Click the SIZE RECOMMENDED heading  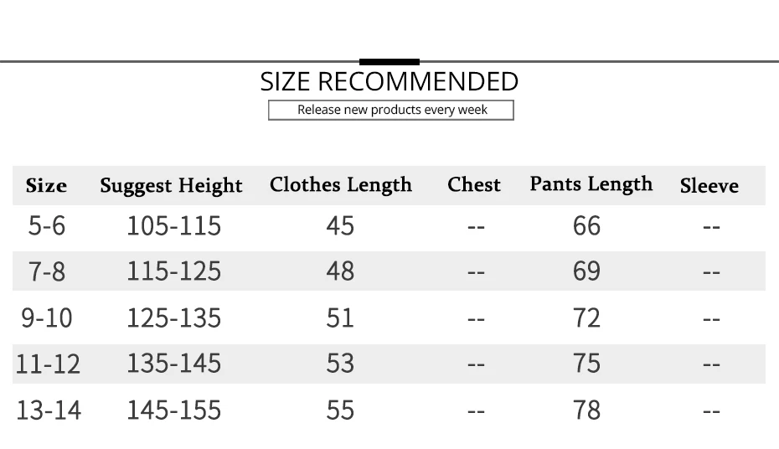coord(389,81)
